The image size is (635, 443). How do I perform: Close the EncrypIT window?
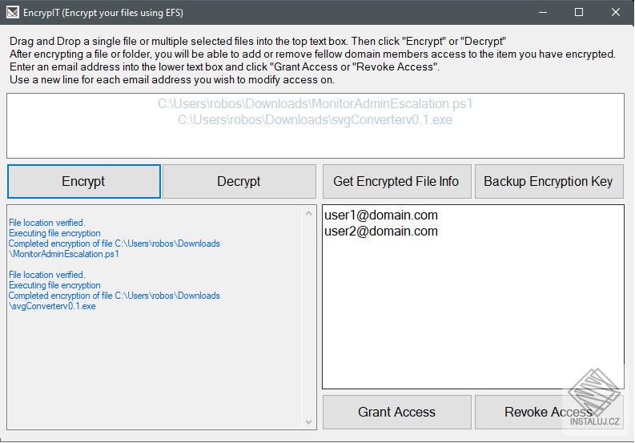(616, 12)
